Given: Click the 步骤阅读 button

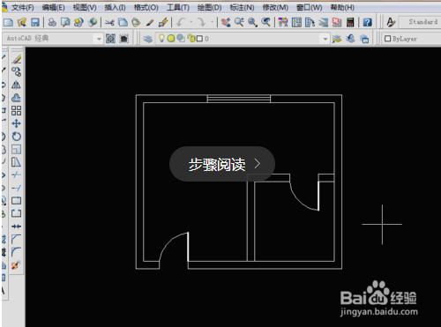Looking at the screenshot, I should click(222, 164).
